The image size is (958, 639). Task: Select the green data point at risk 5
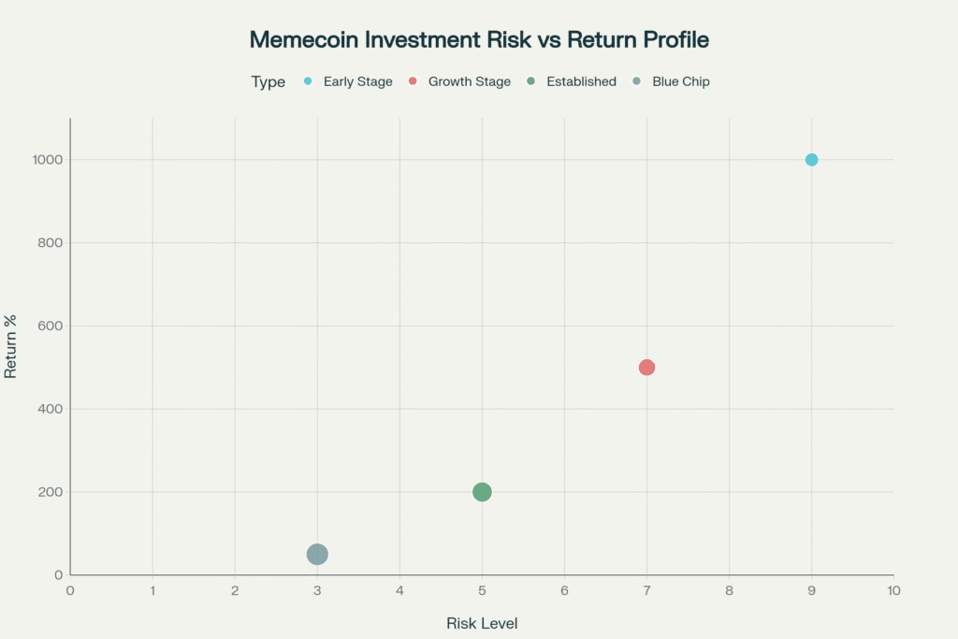tap(482, 492)
